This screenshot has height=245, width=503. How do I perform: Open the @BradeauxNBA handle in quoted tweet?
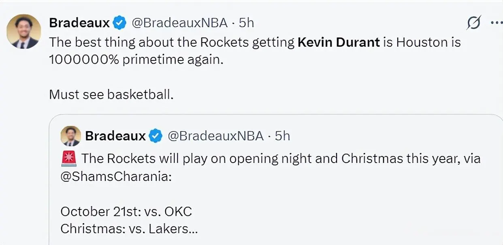click(216, 136)
